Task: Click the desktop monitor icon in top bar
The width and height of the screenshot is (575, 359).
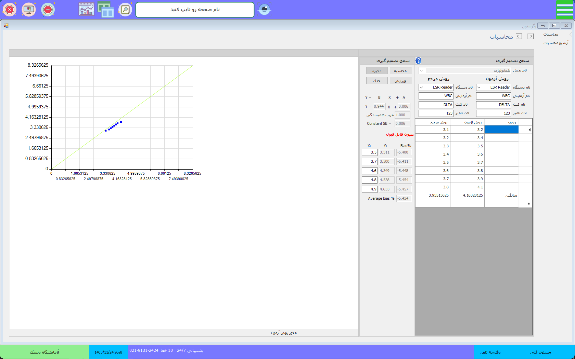Action: pyautogui.click(x=29, y=10)
